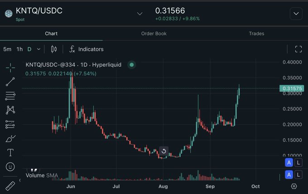308x194 pixels.
Task: Toggle auto scale A on price pane
Action: [289, 162]
